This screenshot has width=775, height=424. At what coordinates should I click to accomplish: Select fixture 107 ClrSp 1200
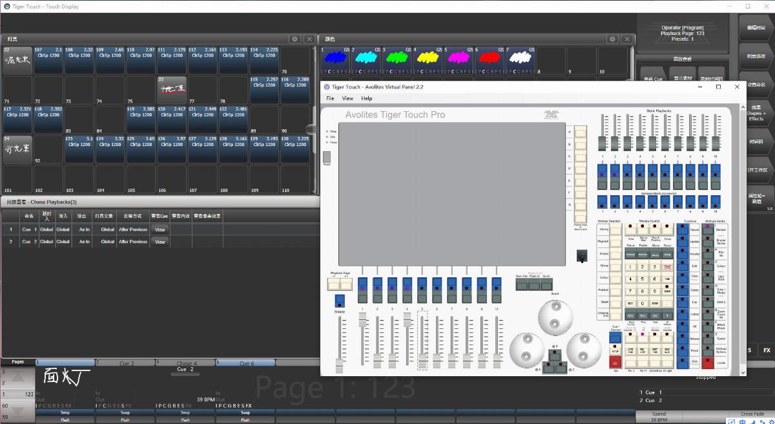[x=48, y=59]
